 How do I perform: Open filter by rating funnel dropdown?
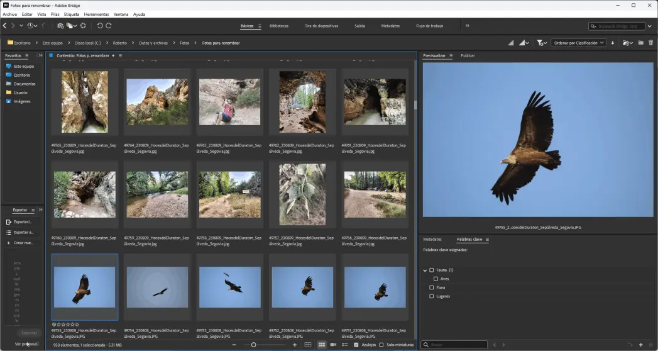tap(541, 43)
